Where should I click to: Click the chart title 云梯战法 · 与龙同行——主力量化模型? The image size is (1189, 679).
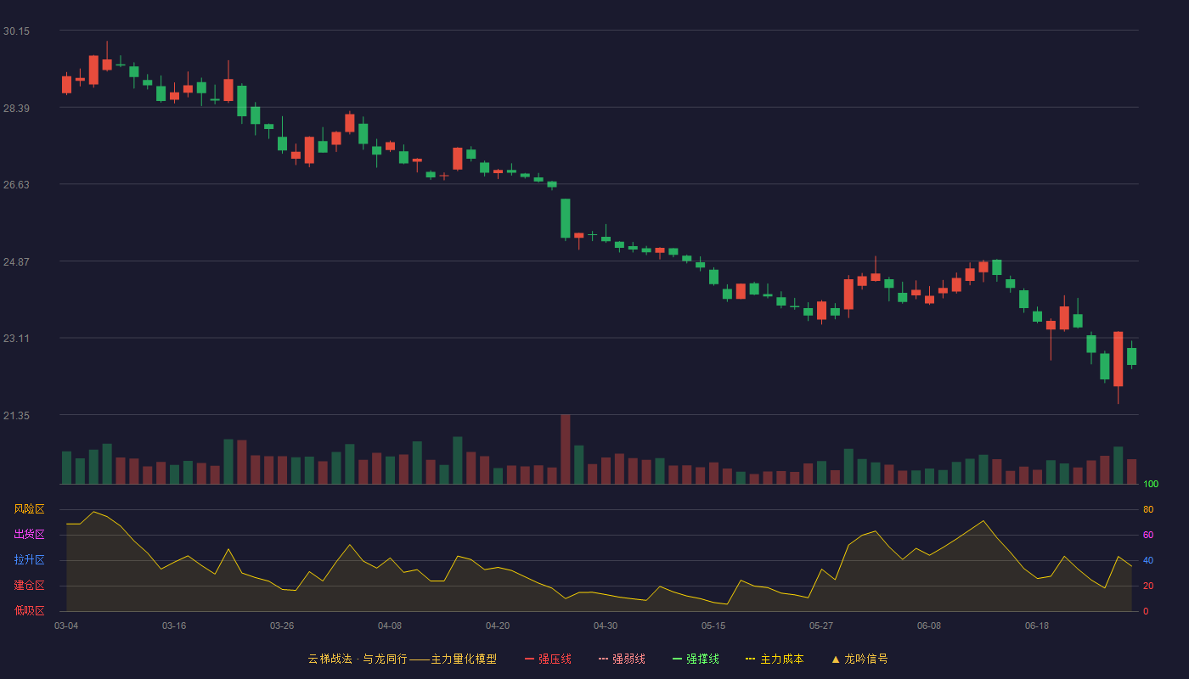[402, 659]
